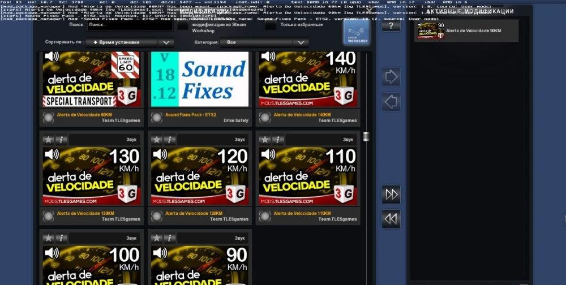This screenshot has width=566, height=285.
Task: Open info icon on the 110KM mod card
Action: [278, 140]
